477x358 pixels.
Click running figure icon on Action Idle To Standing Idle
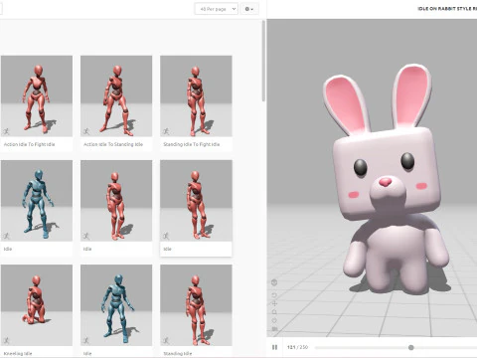pos(86,131)
